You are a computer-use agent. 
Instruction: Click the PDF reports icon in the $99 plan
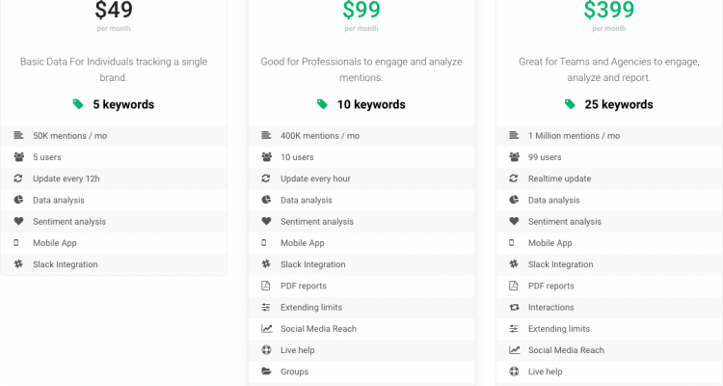point(266,286)
